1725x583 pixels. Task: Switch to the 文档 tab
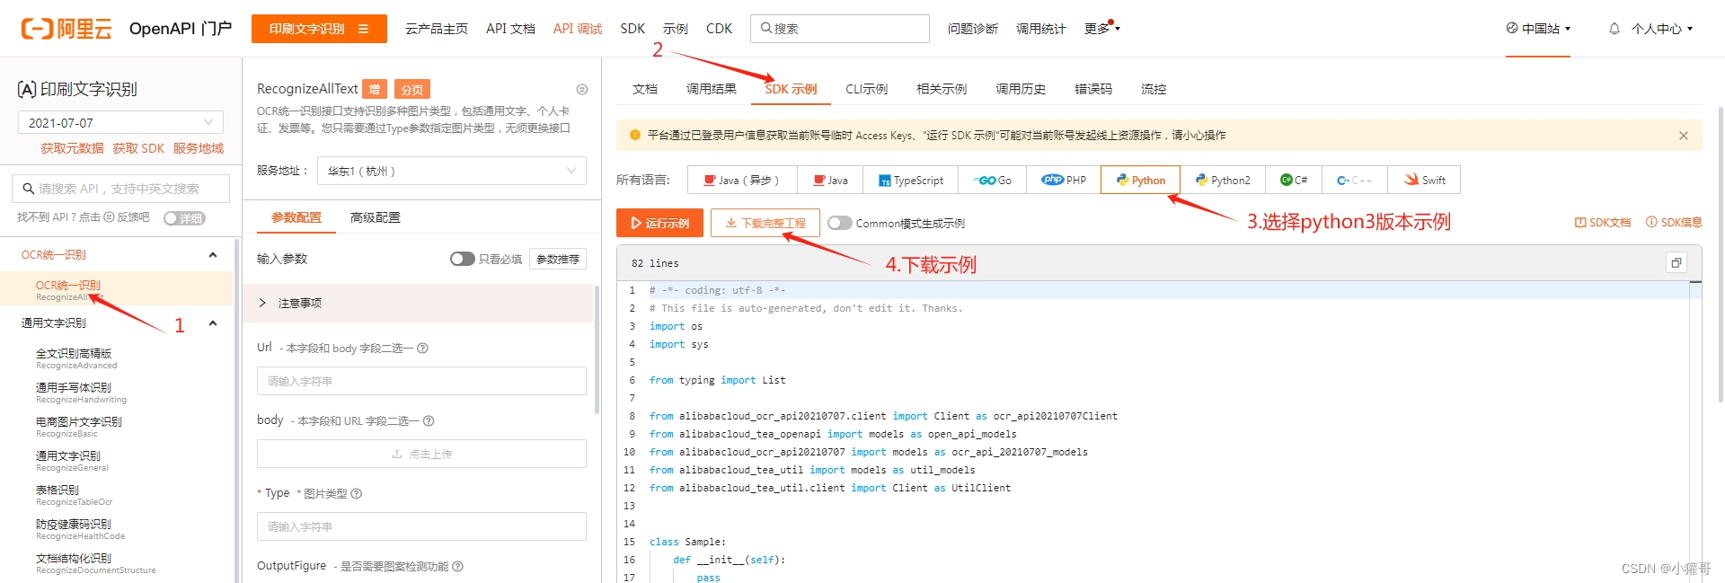(645, 89)
